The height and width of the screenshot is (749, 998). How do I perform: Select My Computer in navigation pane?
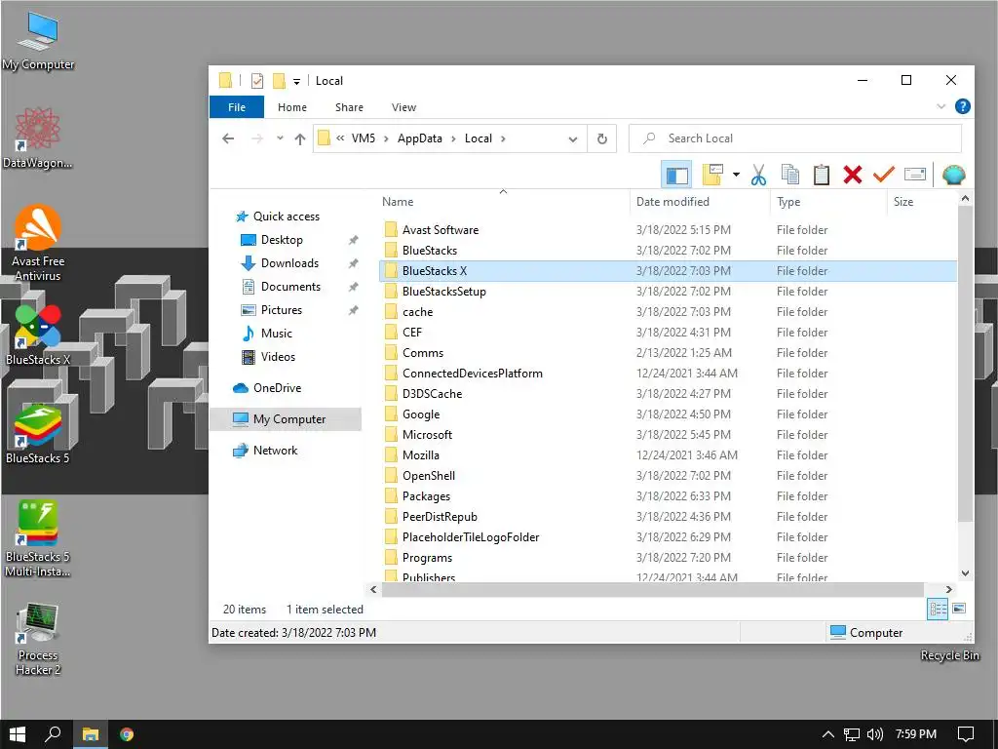pos(289,419)
